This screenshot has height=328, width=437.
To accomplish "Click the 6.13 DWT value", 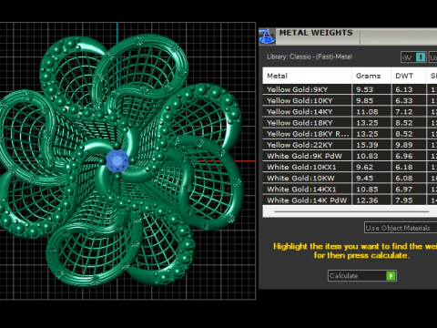I will [404, 89].
